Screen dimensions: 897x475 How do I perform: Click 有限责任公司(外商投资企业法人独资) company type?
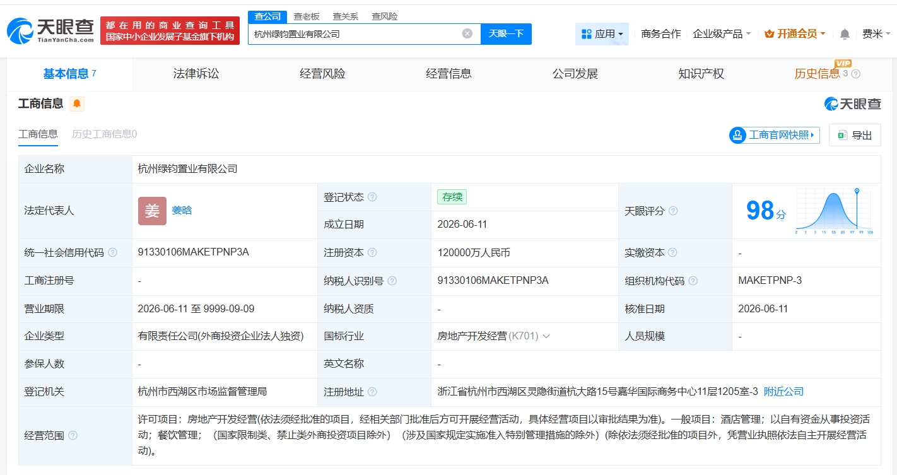click(221, 336)
